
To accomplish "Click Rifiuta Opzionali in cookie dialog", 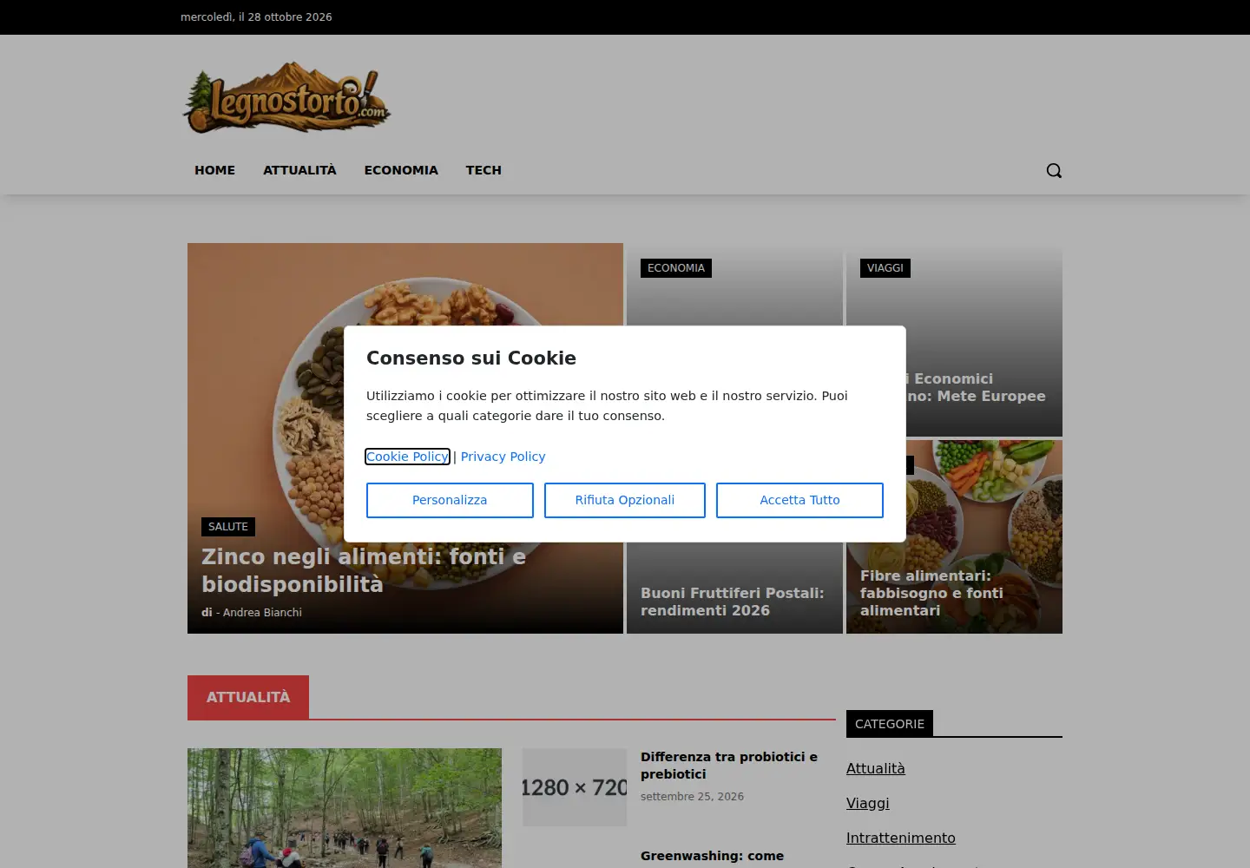I will (625, 500).
